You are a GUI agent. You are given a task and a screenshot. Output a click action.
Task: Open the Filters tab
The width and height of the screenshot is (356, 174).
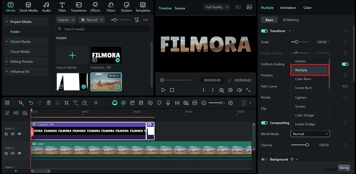(x=111, y=7)
